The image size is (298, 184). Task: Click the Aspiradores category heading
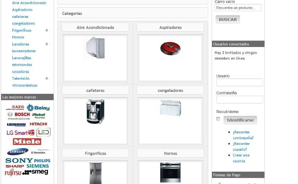click(170, 27)
